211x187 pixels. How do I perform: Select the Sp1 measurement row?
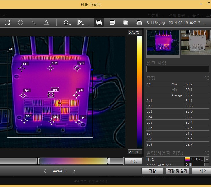tap(178, 101)
